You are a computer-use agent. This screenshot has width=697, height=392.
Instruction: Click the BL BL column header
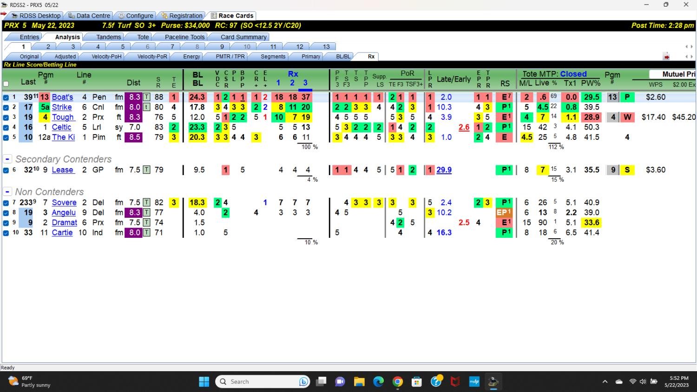coord(197,78)
